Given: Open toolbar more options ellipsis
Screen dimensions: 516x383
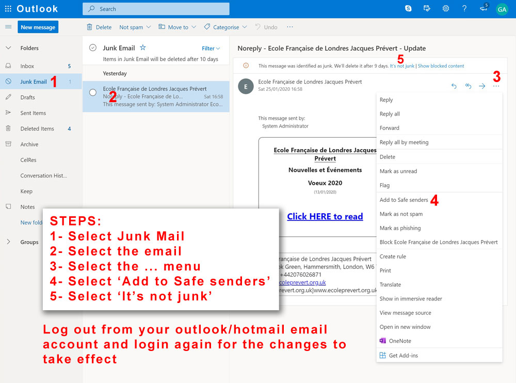Looking at the screenshot, I should pyautogui.click(x=289, y=27).
